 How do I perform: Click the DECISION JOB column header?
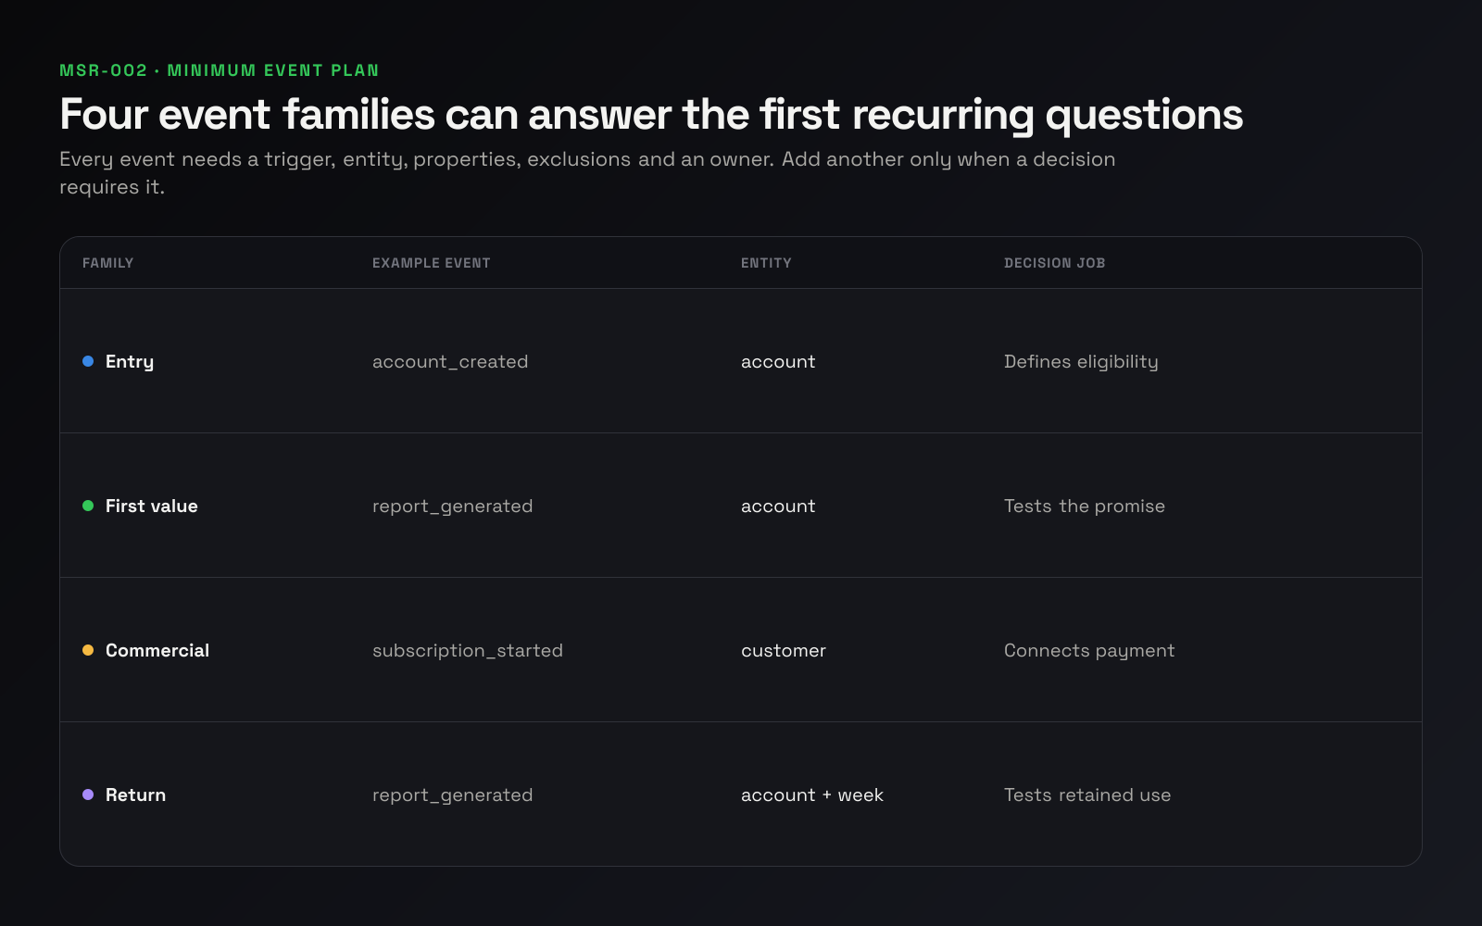1054,263
